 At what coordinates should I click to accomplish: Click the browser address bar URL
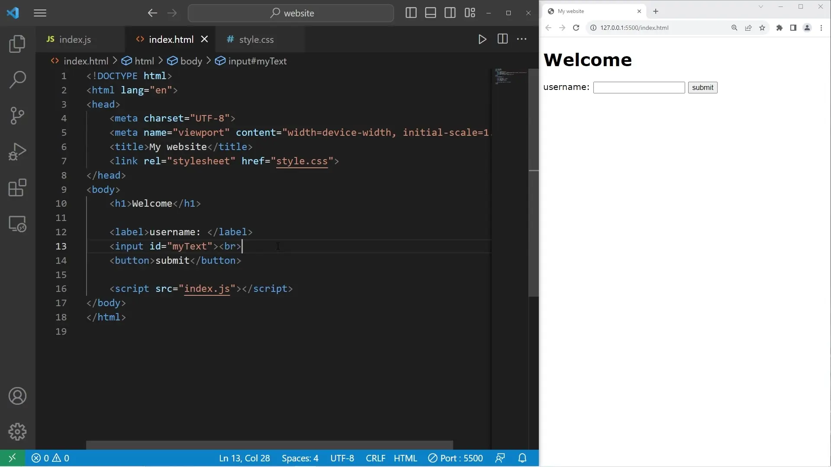pyautogui.click(x=634, y=28)
